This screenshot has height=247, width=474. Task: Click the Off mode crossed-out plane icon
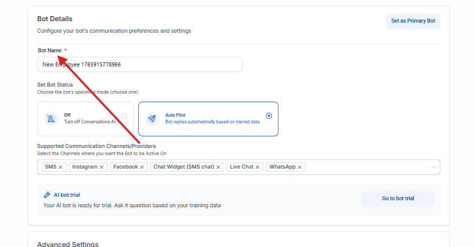pyautogui.click(x=52, y=119)
